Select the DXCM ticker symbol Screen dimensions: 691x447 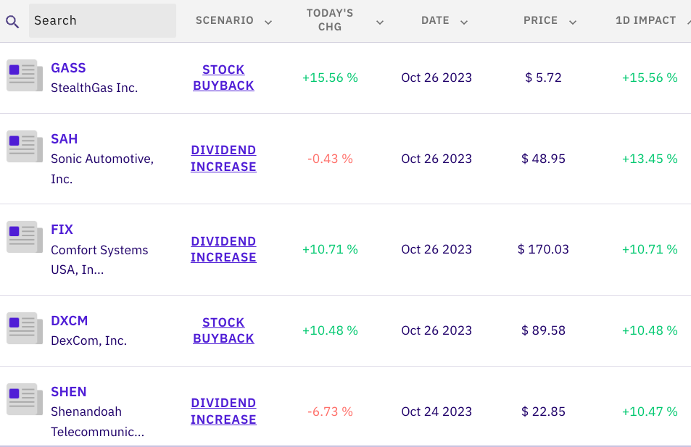coord(70,321)
